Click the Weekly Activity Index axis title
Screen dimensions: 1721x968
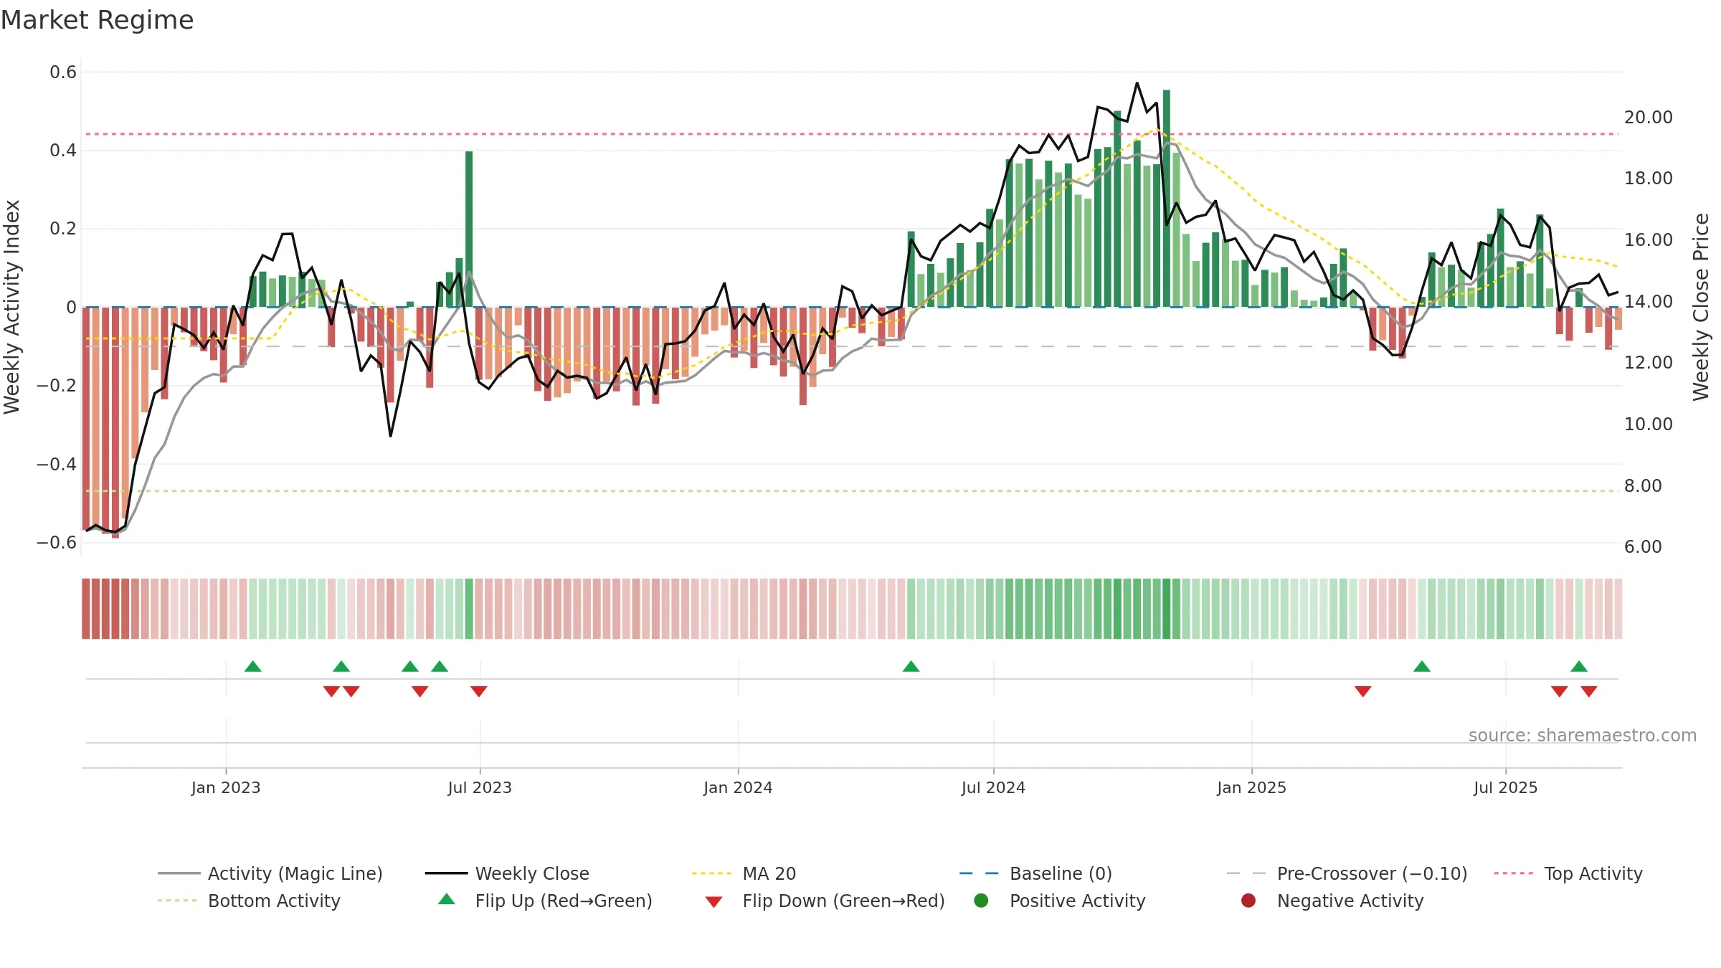[12, 307]
